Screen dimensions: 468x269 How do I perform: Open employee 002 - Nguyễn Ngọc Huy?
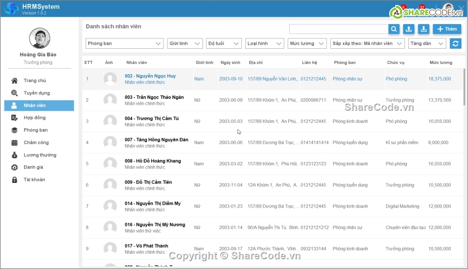150,76
